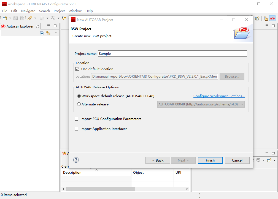Open the Project menu
Viewport: 278px width, 199px height.
[x=59, y=11]
